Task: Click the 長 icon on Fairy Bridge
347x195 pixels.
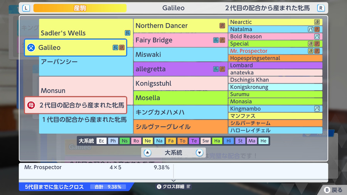Action: [x=216, y=40]
